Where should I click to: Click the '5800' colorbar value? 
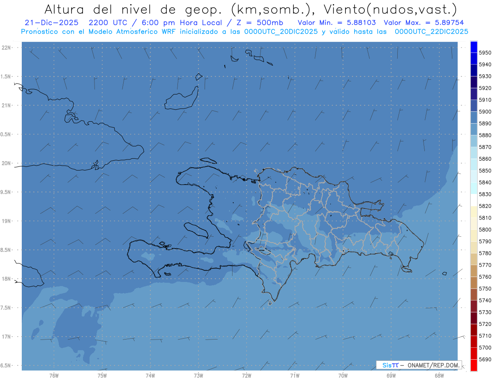tap(485, 230)
